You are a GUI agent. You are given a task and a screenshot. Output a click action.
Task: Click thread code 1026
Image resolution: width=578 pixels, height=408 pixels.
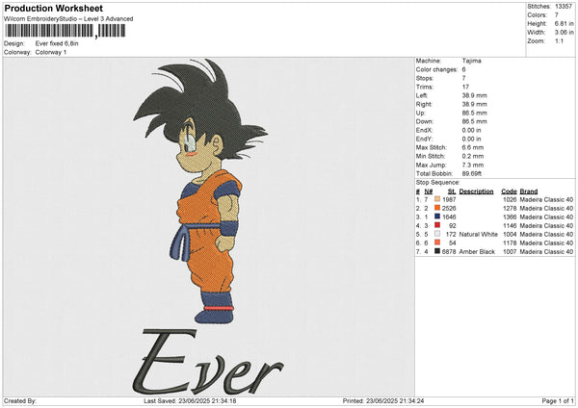tap(510, 199)
